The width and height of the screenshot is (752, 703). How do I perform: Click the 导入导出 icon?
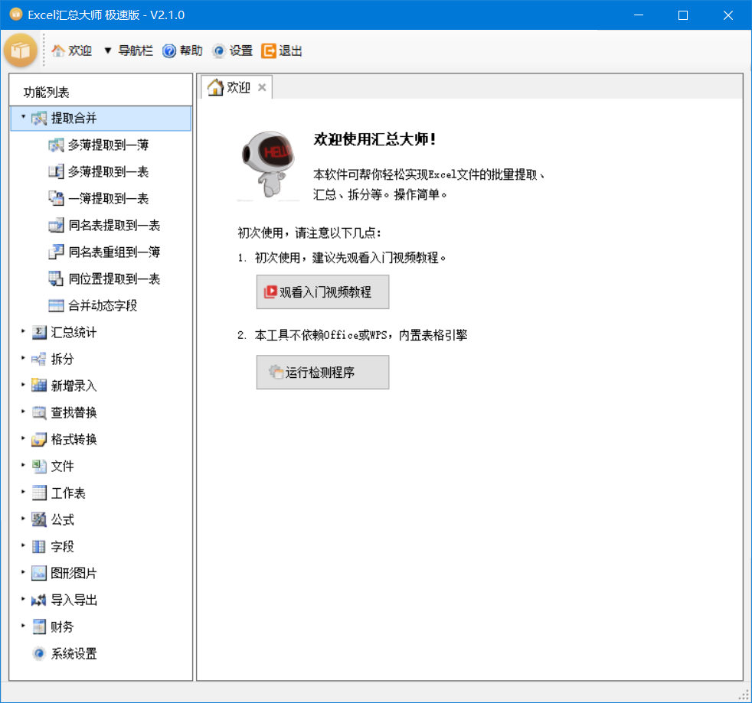pyautogui.click(x=39, y=600)
